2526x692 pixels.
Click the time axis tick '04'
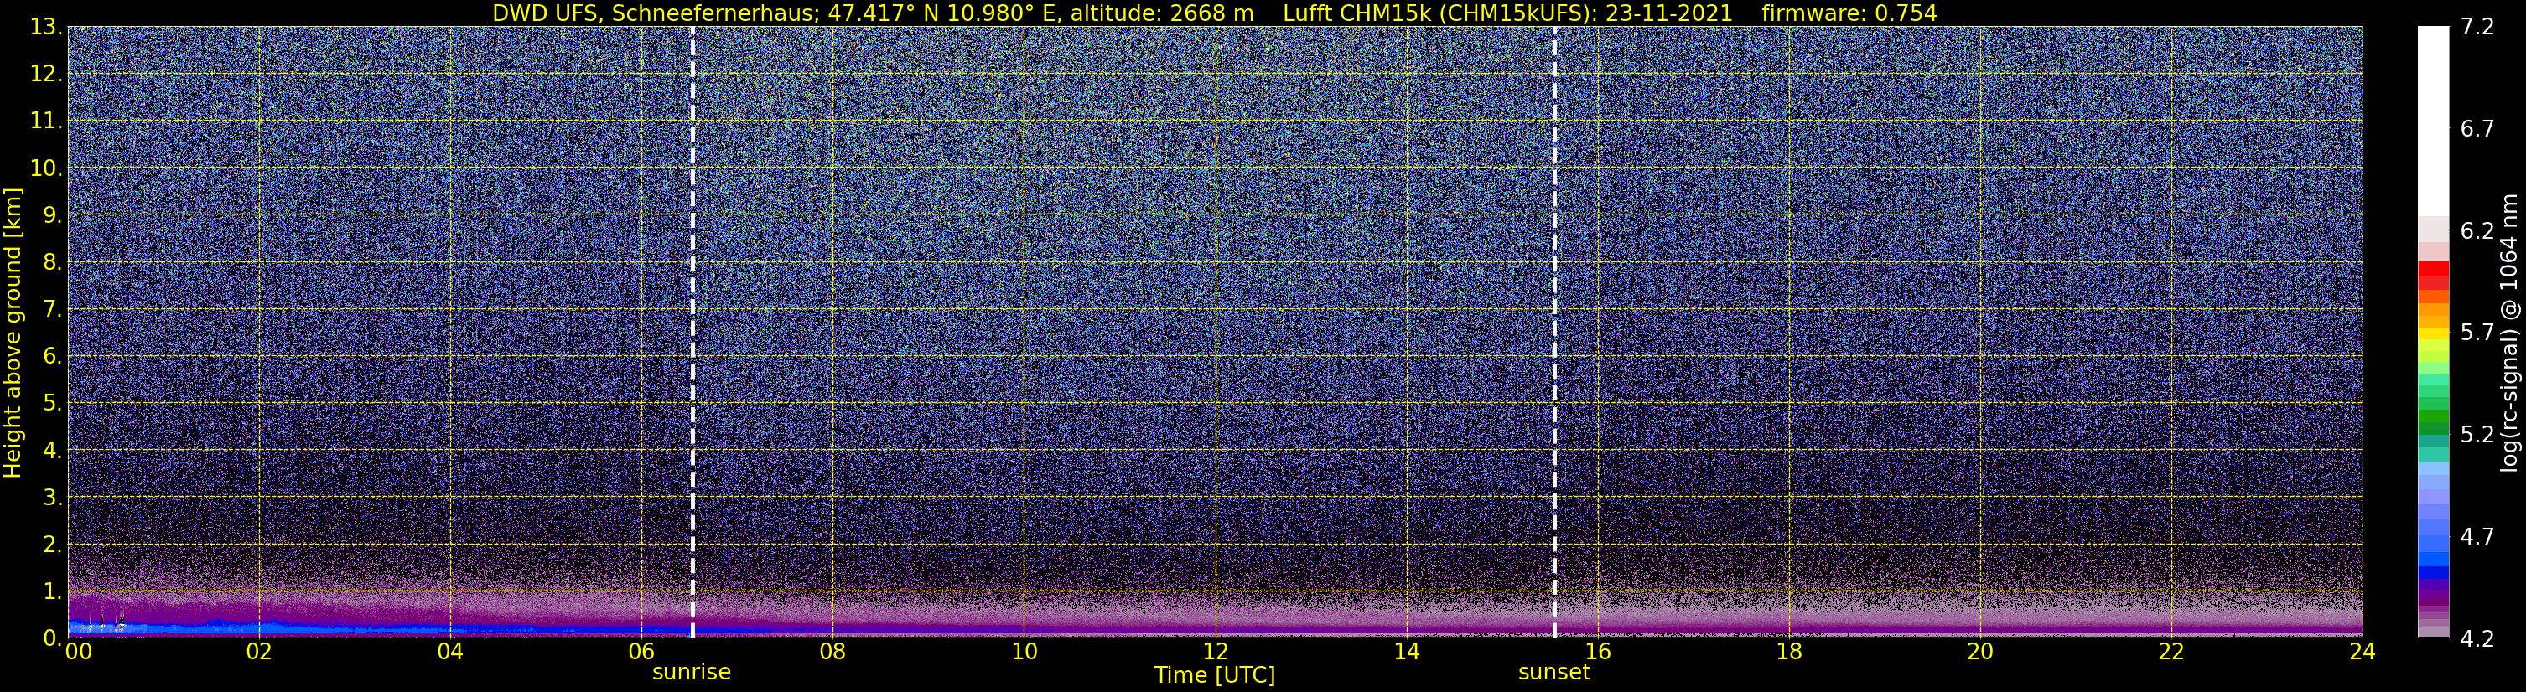click(x=449, y=652)
